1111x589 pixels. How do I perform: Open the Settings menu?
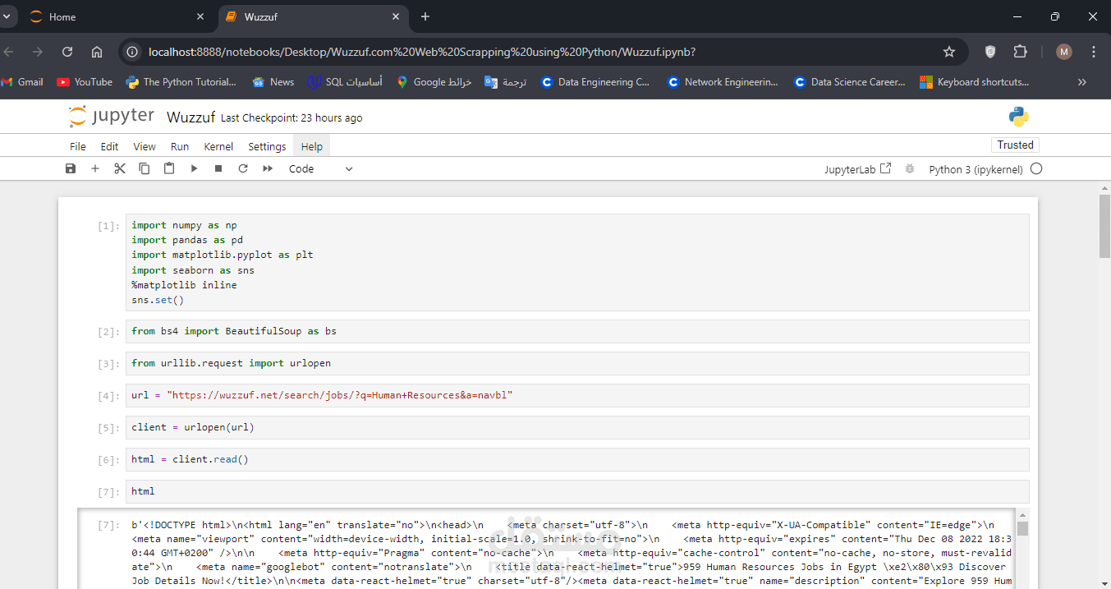point(267,146)
